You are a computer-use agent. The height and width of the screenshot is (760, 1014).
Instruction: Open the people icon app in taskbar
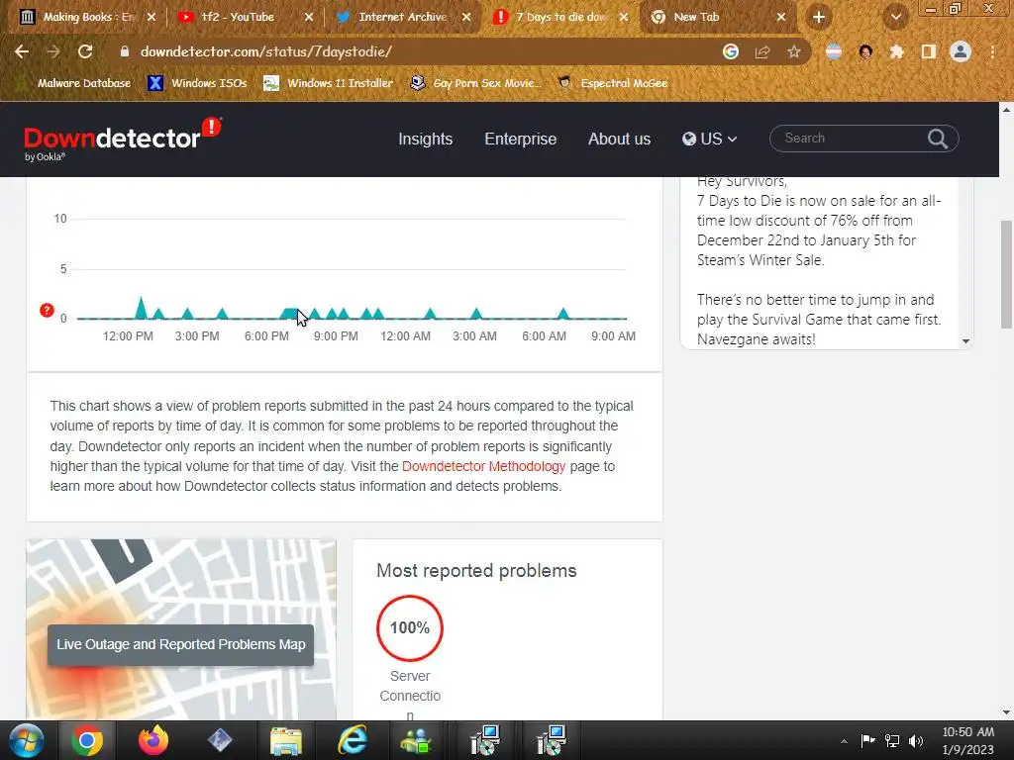coord(417,740)
